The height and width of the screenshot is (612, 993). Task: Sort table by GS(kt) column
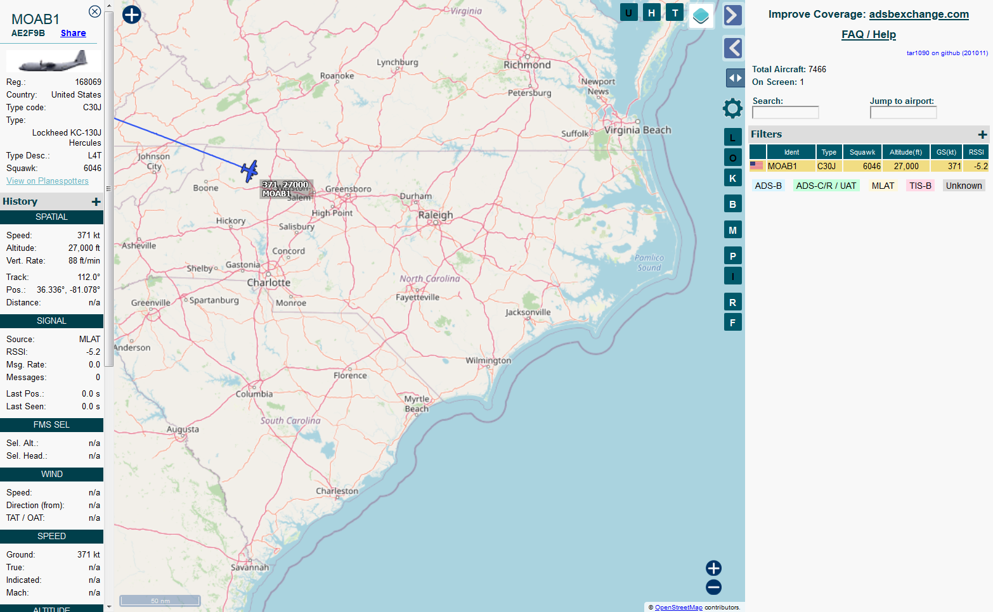click(946, 152)
